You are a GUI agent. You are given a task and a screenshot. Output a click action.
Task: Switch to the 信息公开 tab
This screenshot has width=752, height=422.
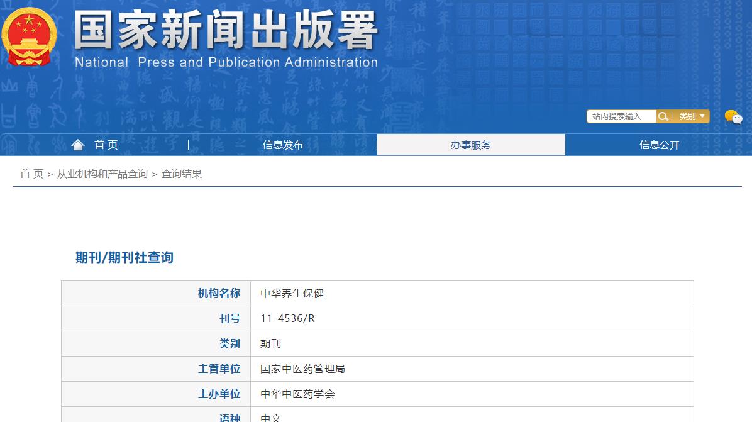click(x=658, y=145)
